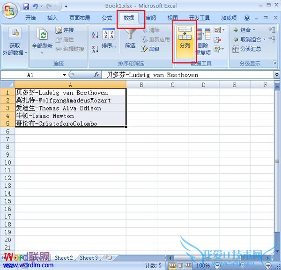Select row 6 header
Screen dimensions: 281x270
point(7,131)
